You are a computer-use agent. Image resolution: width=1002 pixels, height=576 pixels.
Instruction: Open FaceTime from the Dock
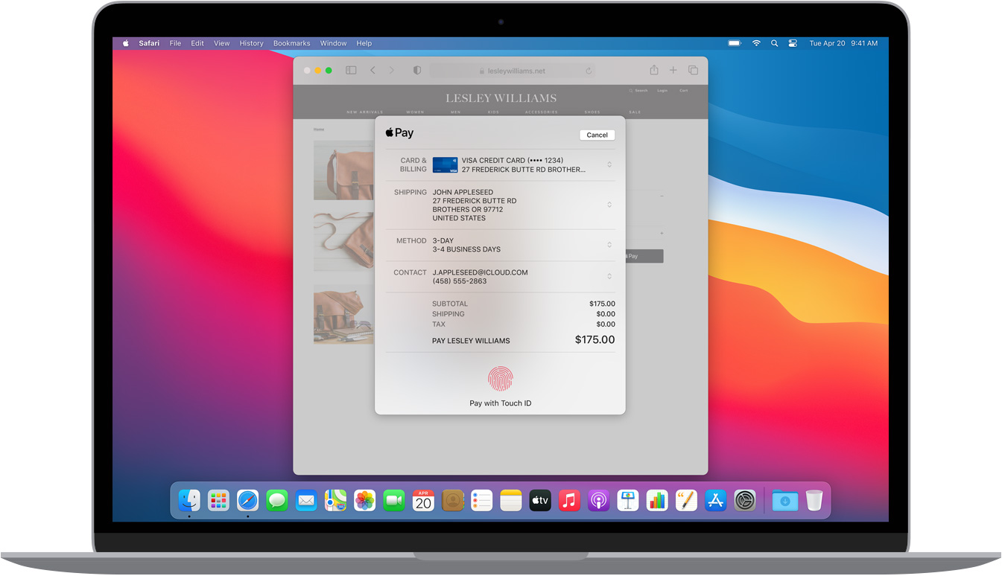(x=394, y=500)
